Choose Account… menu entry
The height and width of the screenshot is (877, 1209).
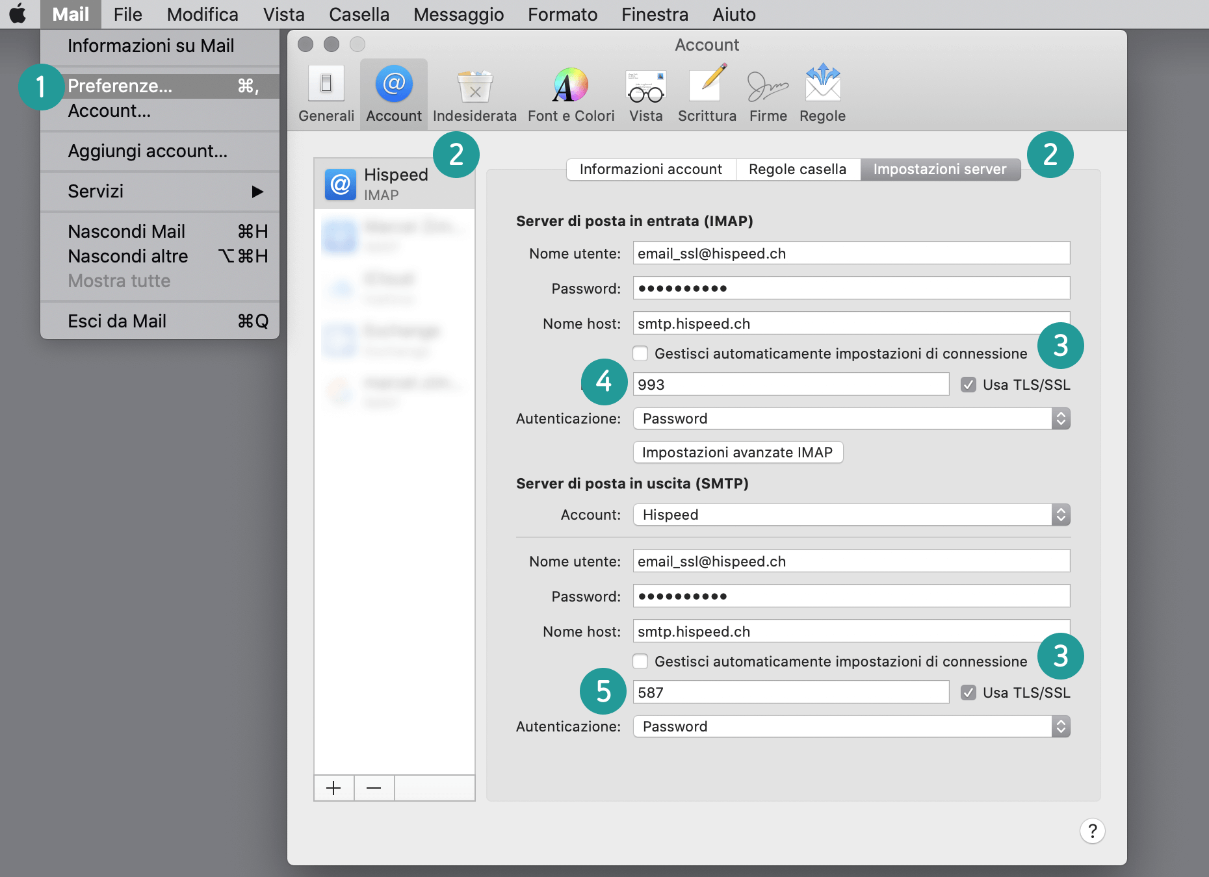click(x=160, y=110)
